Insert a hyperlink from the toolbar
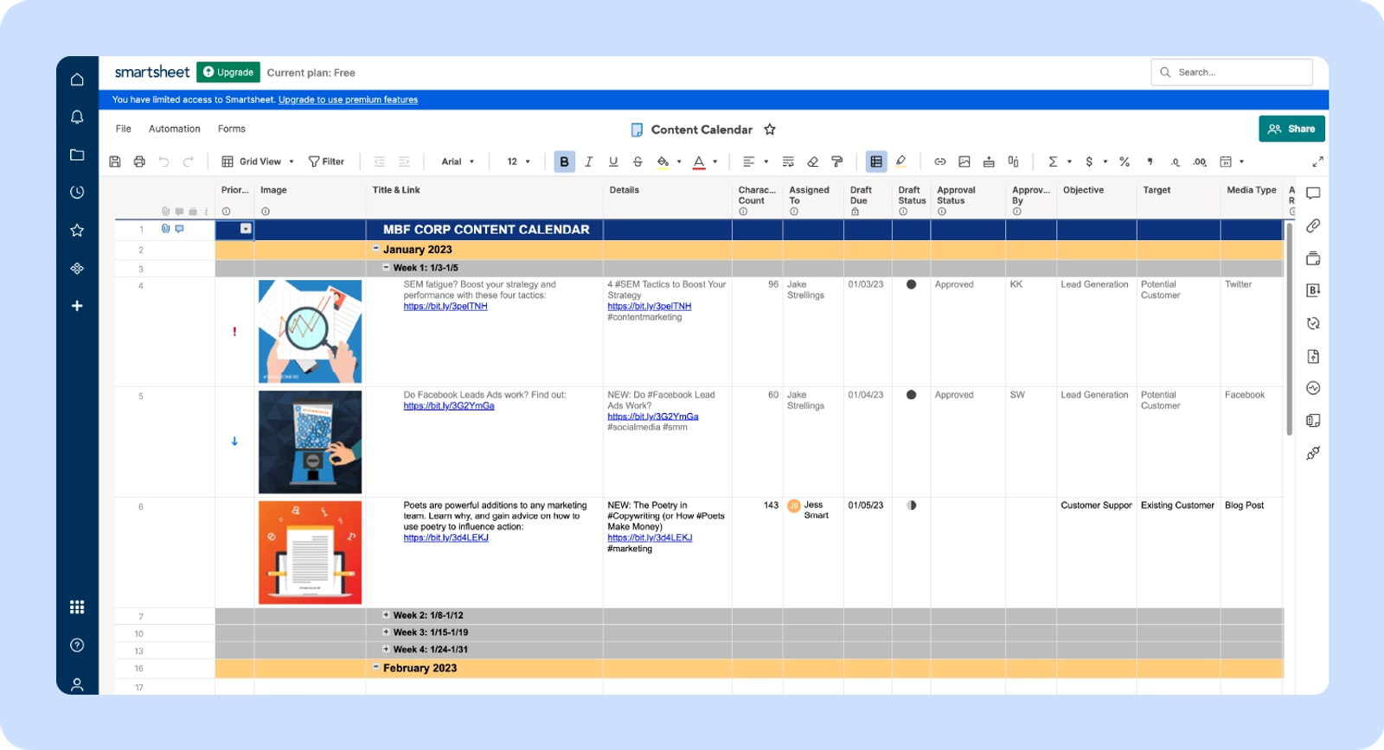The image size is (1384, 750). (x=940, y=162)
